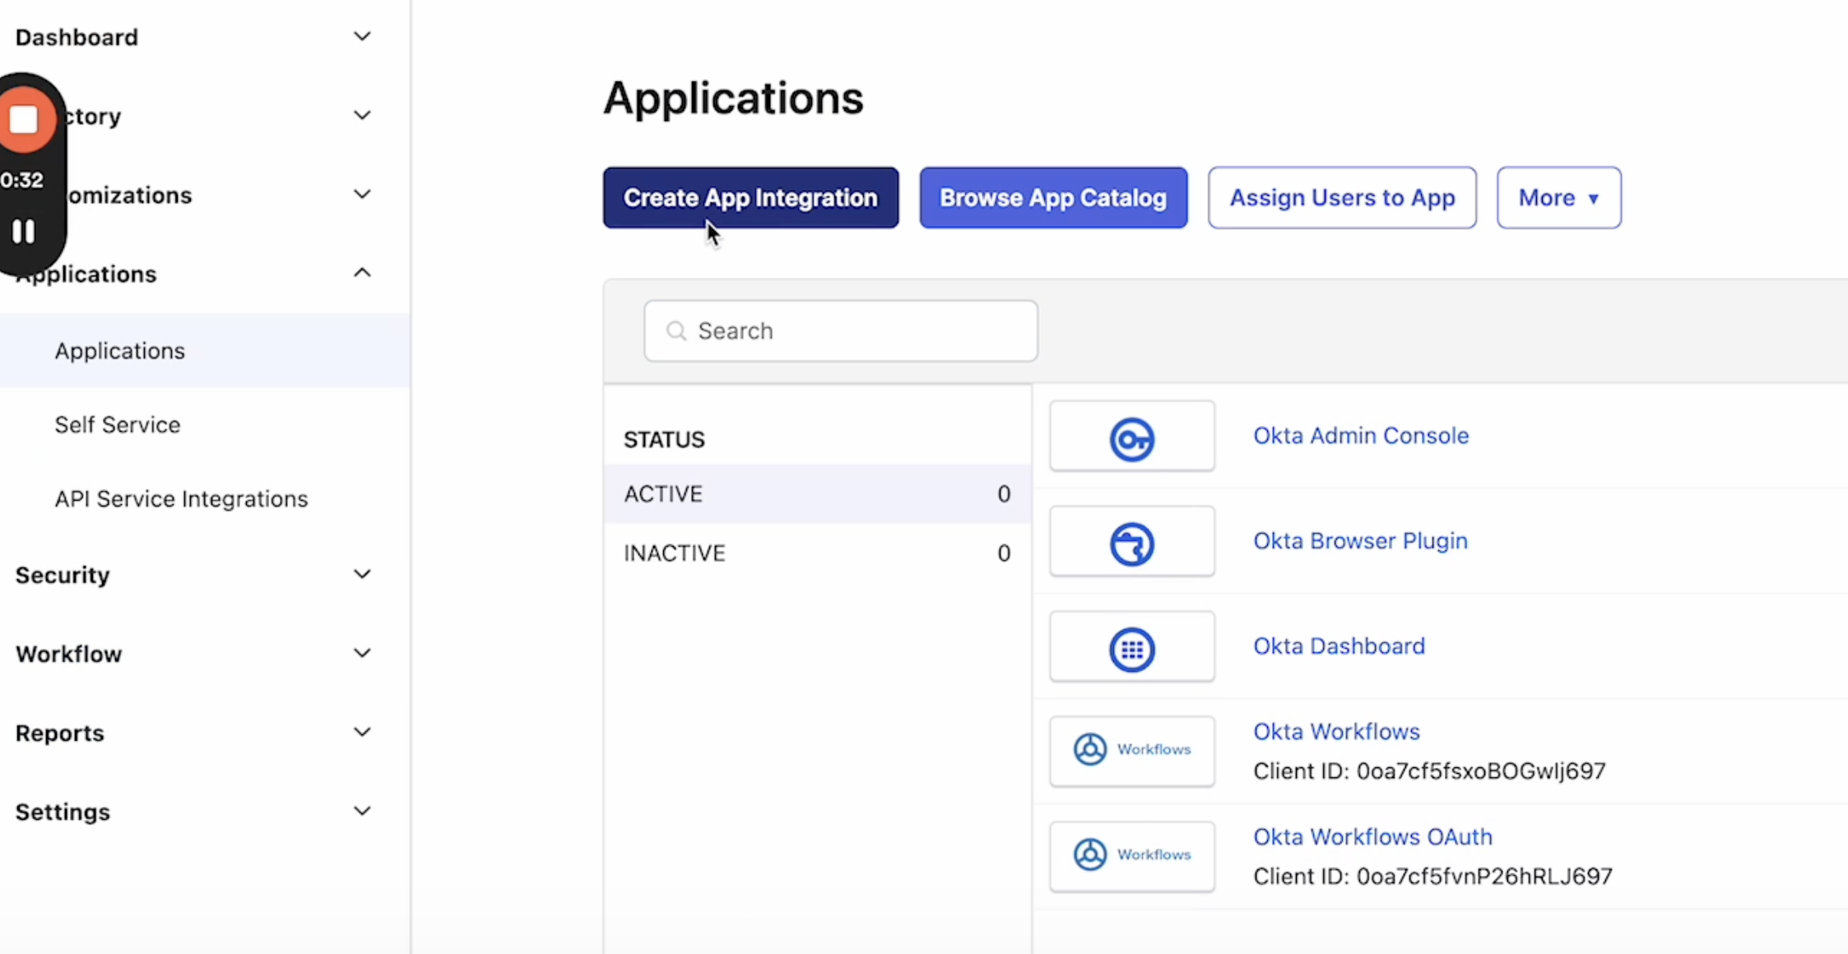This screenshot has height=954, width=1848.
Task: Click the applications Search field
Action: [841, 331]
